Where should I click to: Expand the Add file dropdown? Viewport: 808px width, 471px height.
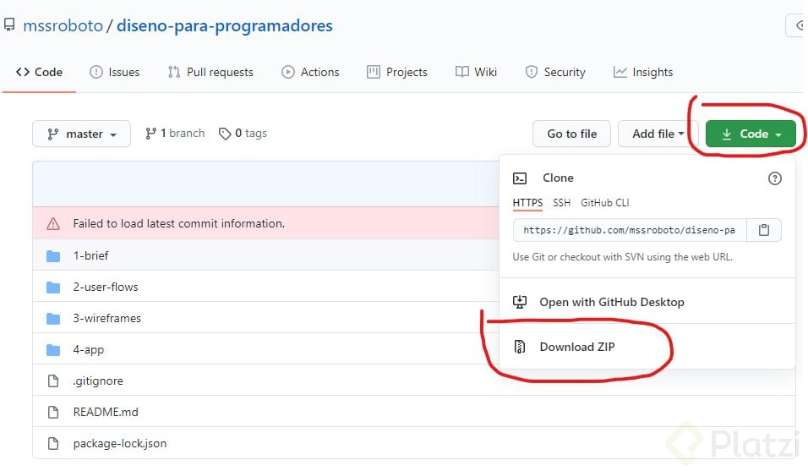(x=658, y=134)
